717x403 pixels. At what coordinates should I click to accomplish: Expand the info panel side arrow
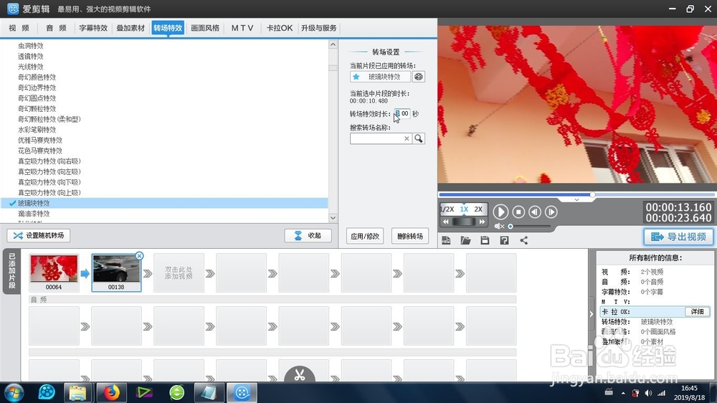pos(592,314)
